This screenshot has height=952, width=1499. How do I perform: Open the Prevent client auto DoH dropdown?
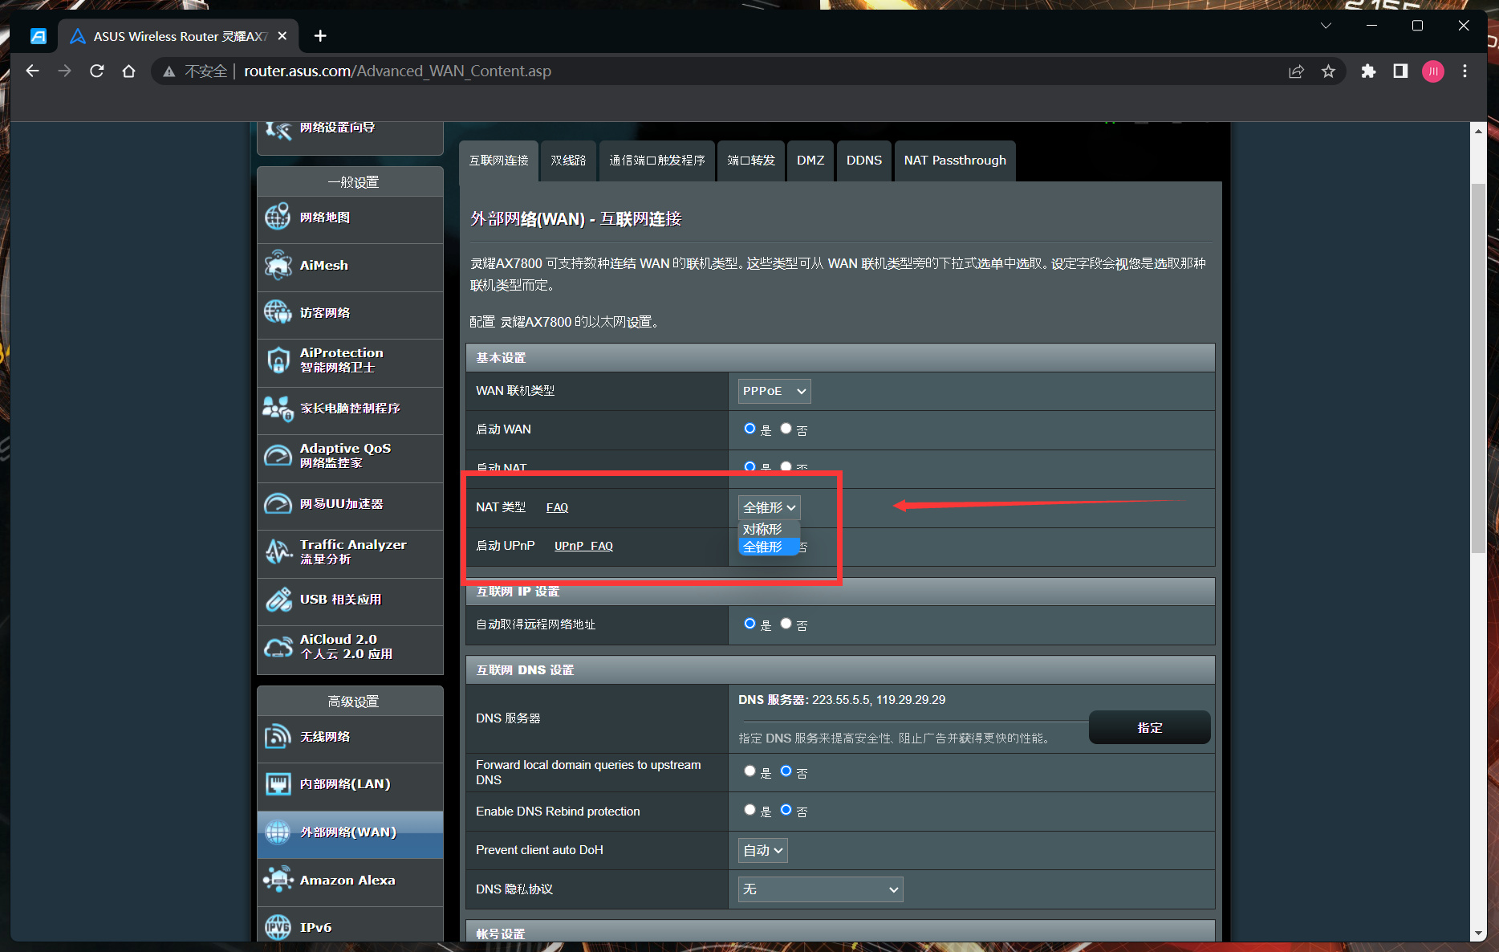762,850
